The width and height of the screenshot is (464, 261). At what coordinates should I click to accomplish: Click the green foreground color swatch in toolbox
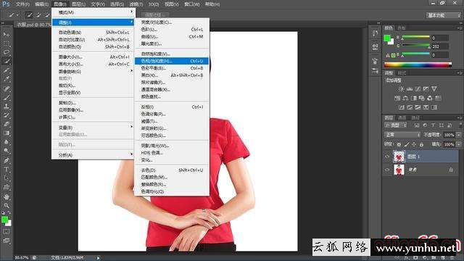(4, 220)
